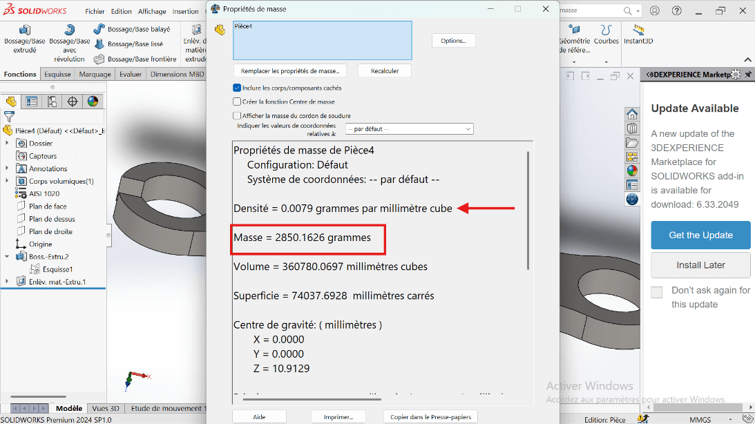
Task: Open the PropertyManager tab icon
Action: [x=31, y=102]
